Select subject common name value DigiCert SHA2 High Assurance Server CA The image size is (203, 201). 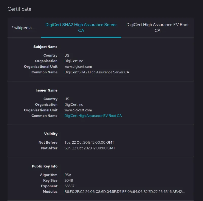tap(97, 72)
